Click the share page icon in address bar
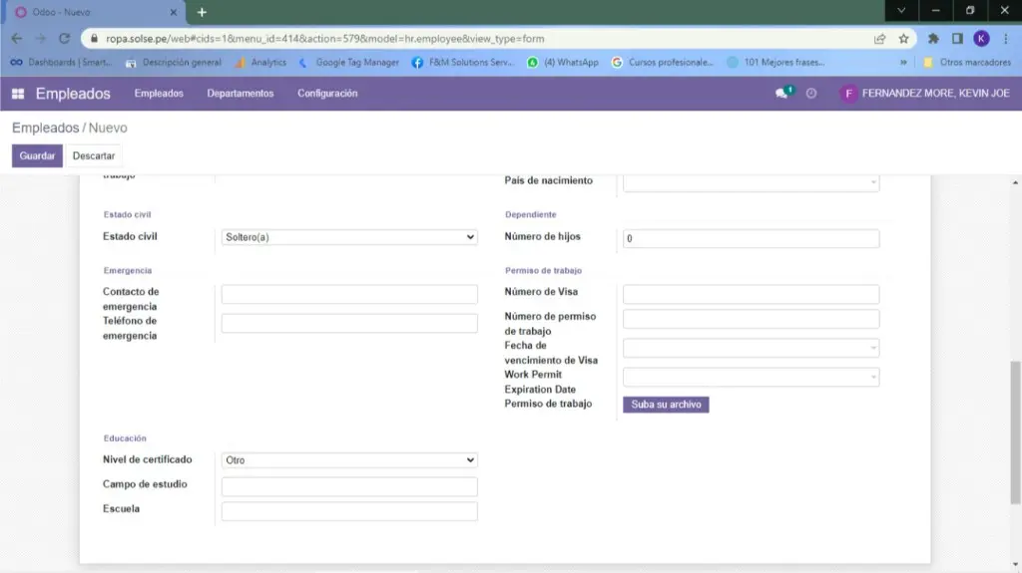Image resolution: width=1022 pixels, height=573 pixels. click(879, 39)
